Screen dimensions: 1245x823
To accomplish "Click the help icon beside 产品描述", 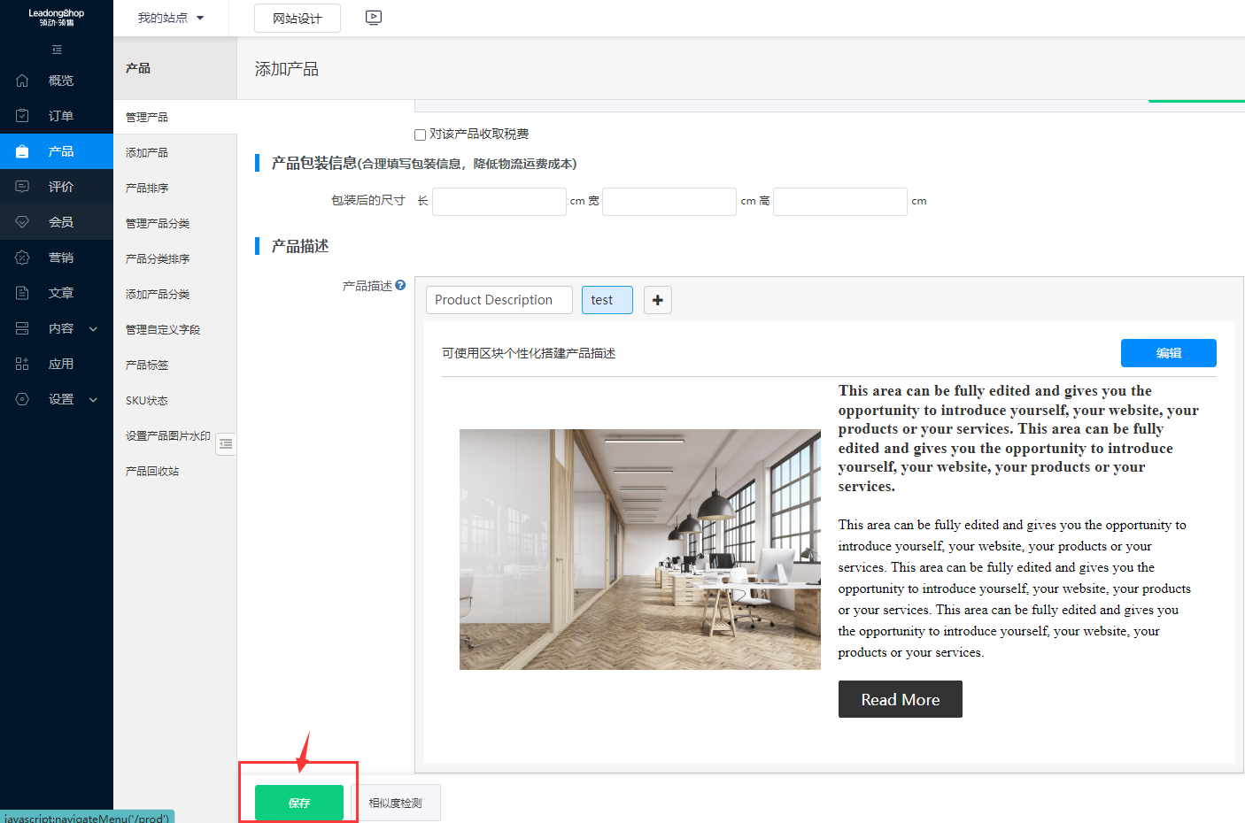I will (400, 286).
